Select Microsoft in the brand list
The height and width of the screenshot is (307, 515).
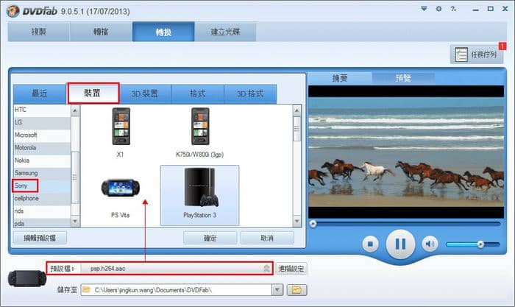(x=42, y=135)
